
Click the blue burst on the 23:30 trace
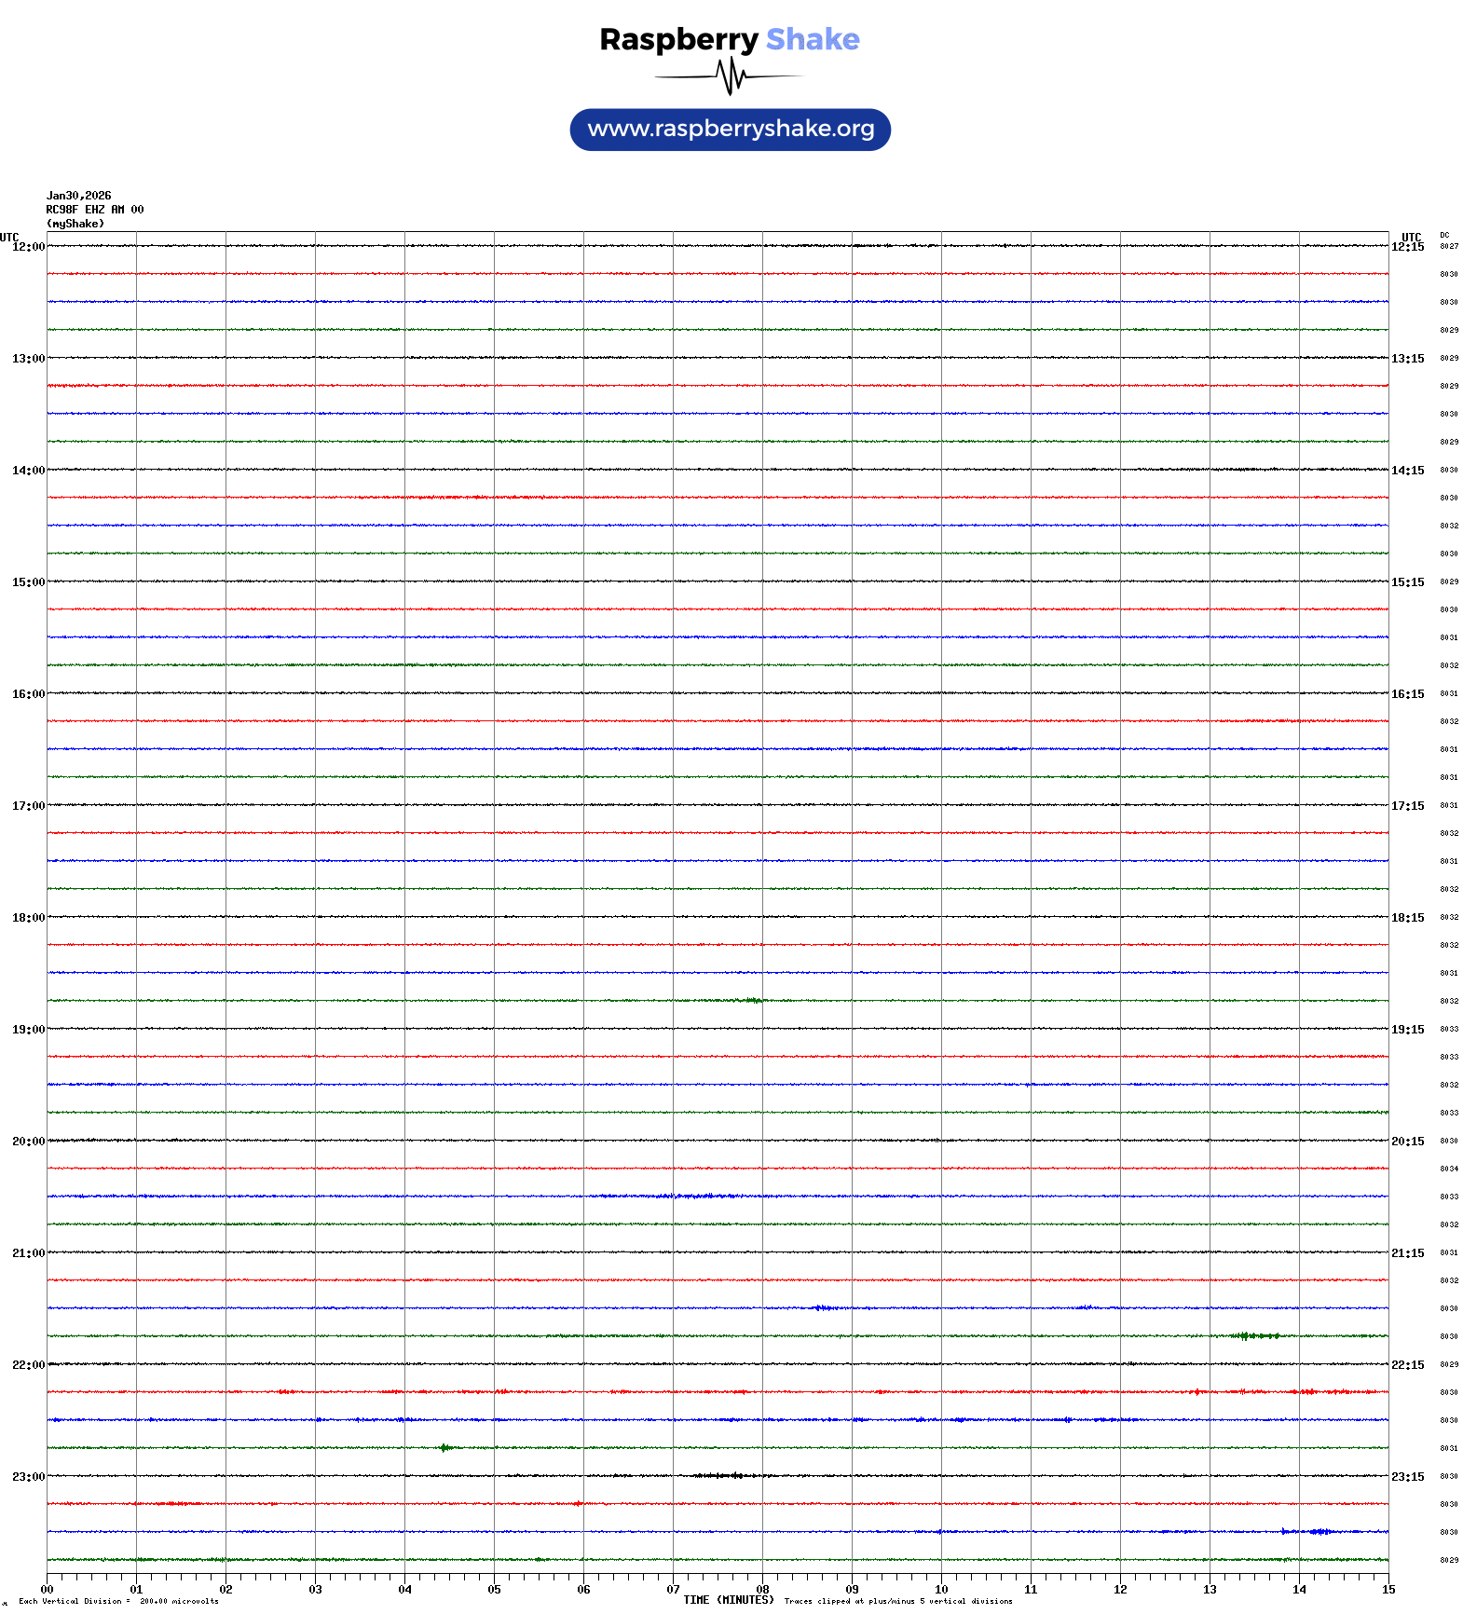(x=1314, y=1531)
